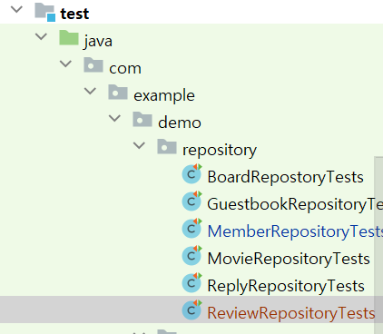
Task: Collapse the com package chevron
Action: coord(65,64)
